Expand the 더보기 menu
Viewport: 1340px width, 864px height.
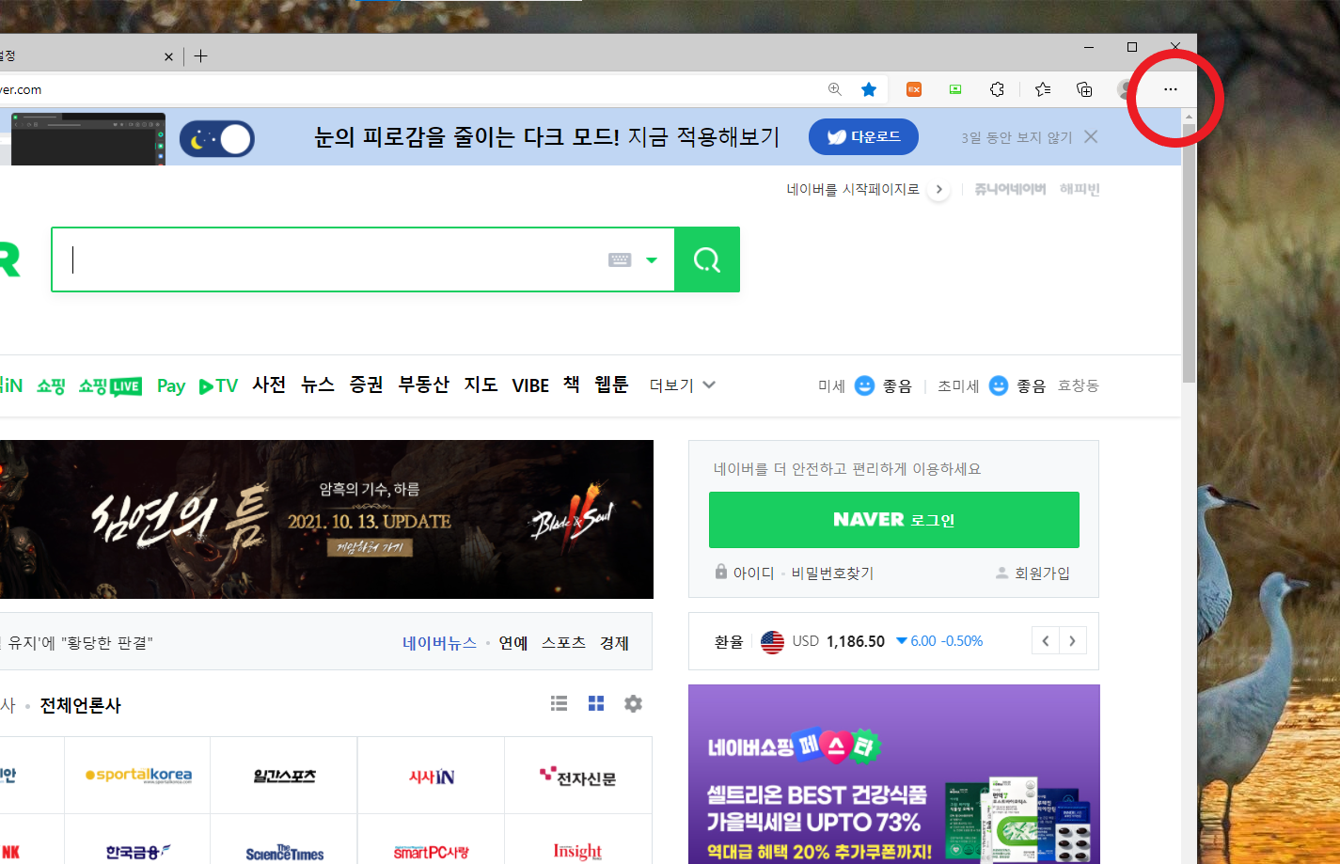click(683, 385)
